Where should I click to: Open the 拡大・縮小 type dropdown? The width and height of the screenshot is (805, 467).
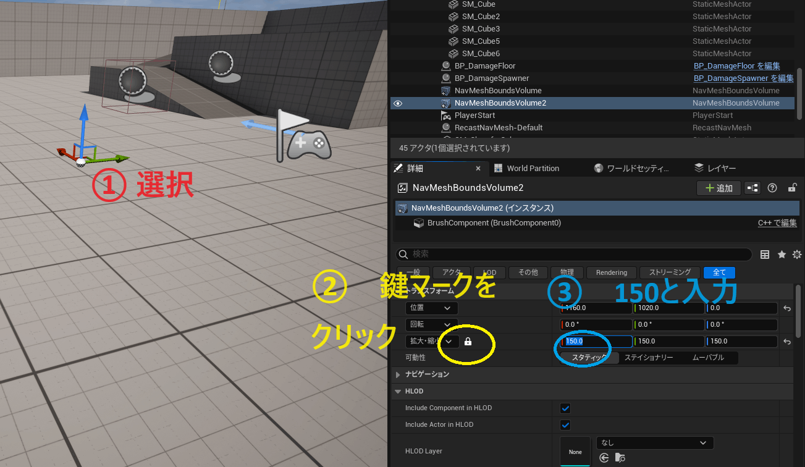432,341
